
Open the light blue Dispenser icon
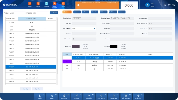pos(46,4)
